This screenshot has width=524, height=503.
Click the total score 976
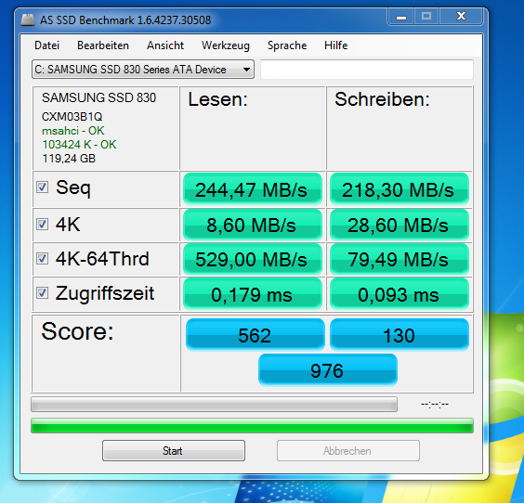click(x=327, y=370)
